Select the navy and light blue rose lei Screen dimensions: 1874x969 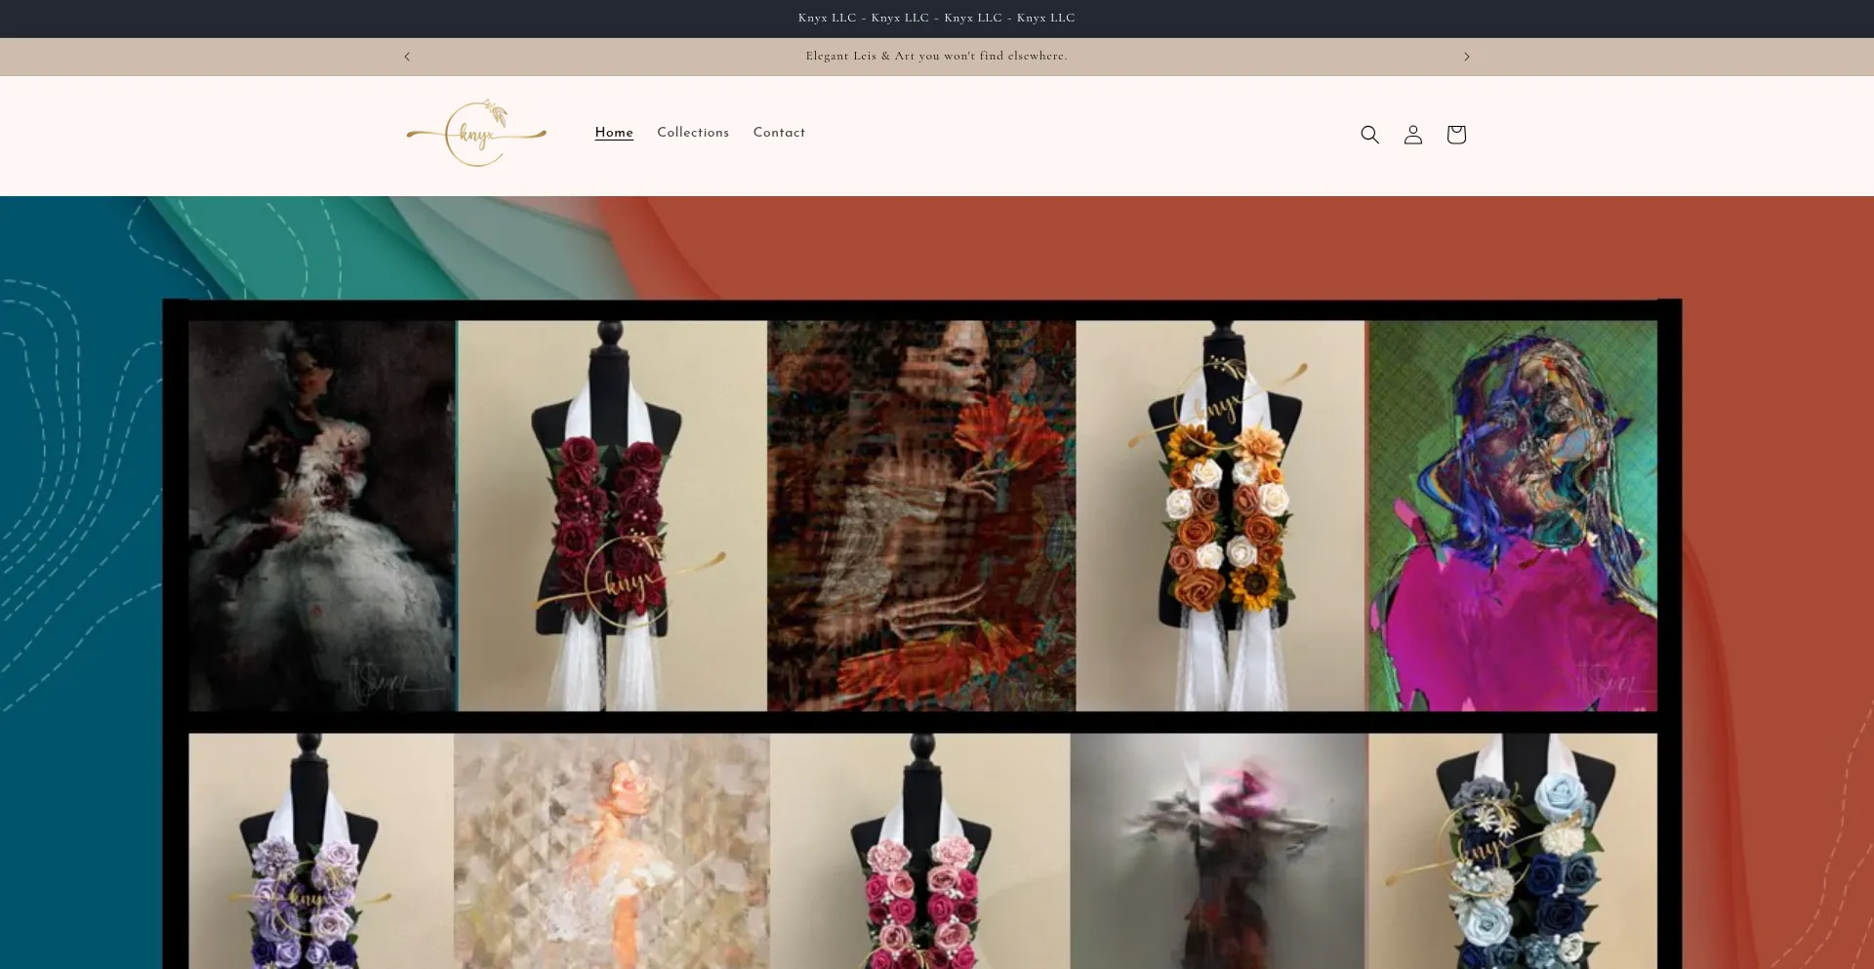click(1513, 851)
